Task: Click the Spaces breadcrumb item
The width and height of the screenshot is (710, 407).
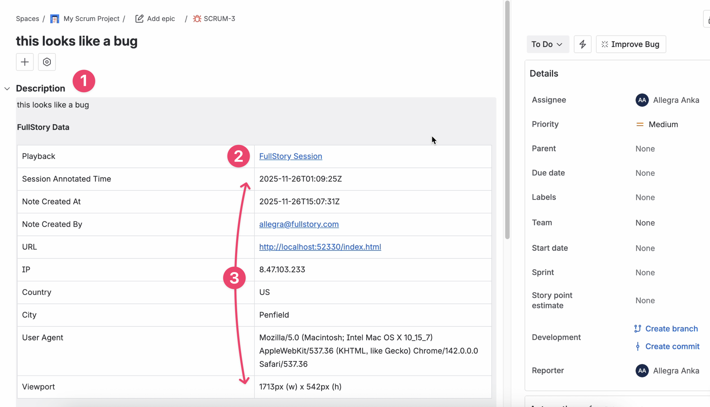Action: (27, 19)
